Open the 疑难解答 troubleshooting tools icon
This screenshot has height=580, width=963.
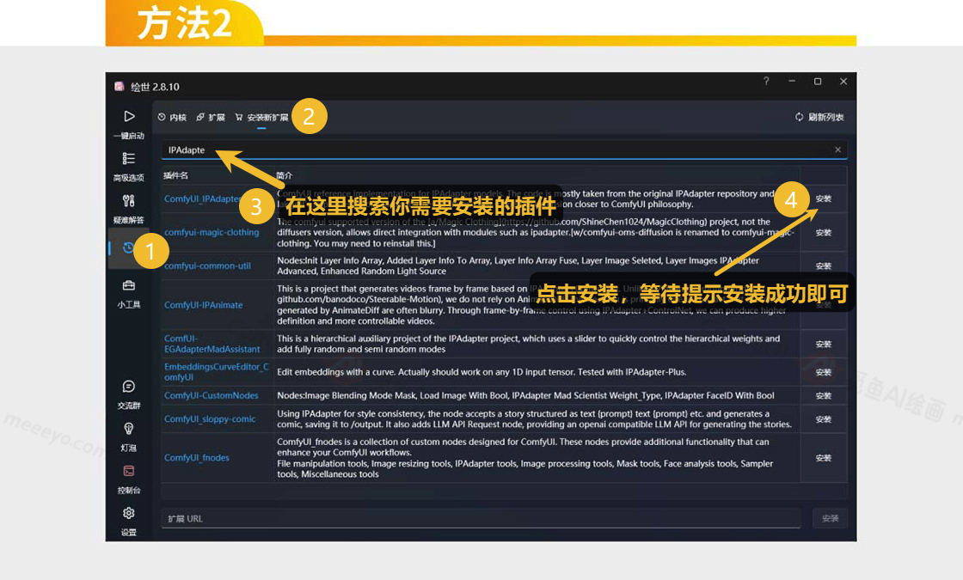click(x=129, y=201)
